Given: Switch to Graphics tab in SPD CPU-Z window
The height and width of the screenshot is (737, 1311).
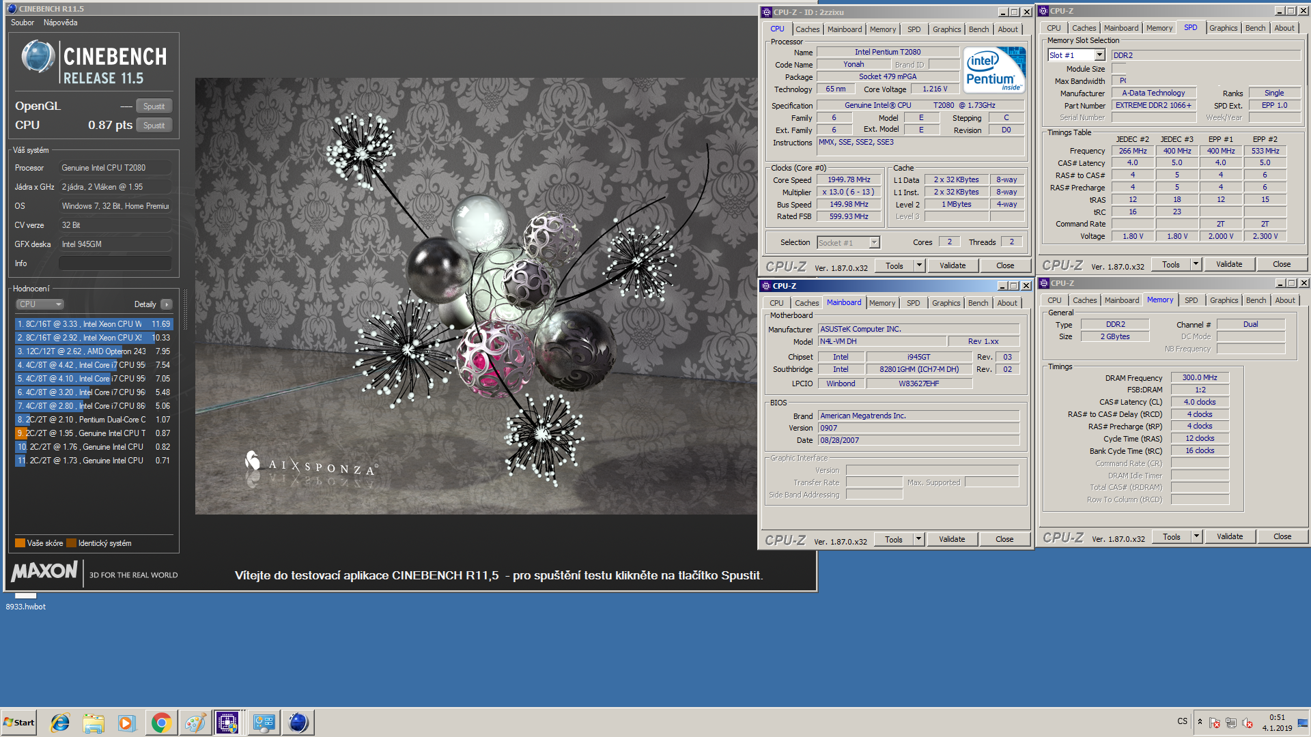Looking at the screenshot, I should (1223, 28).
